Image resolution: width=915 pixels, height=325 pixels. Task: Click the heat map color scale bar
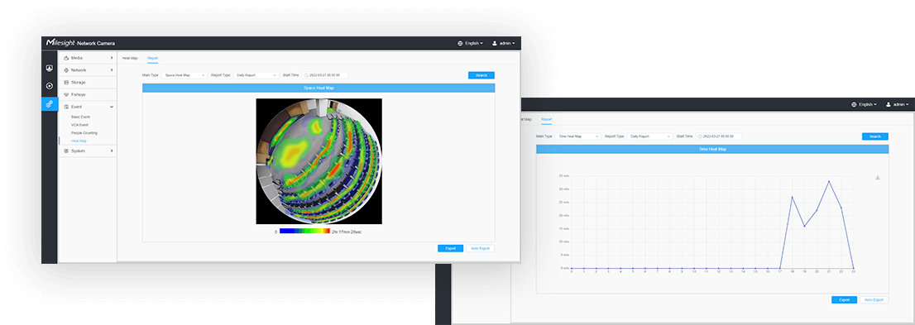[304, 232]
